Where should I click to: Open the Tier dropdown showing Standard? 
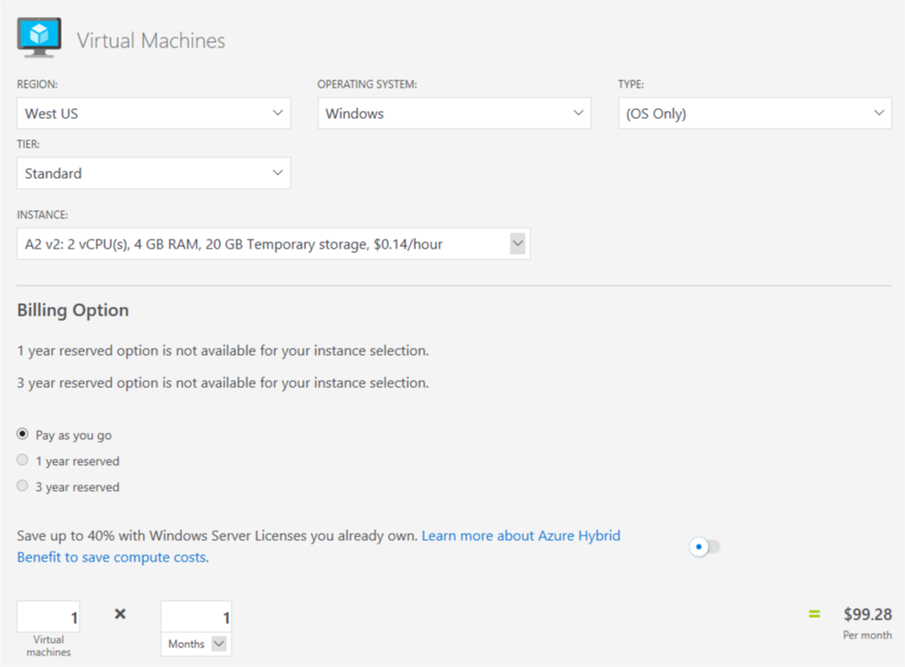coord(154,173)
